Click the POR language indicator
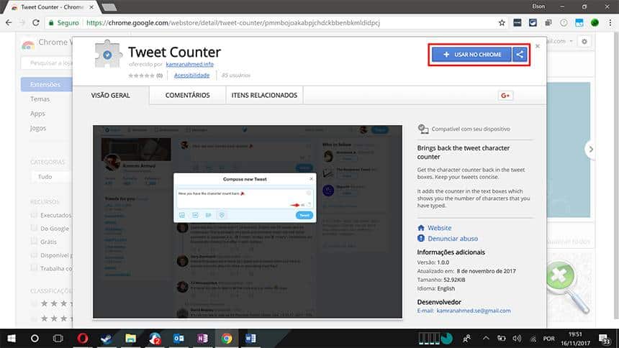 pos(548,339)
